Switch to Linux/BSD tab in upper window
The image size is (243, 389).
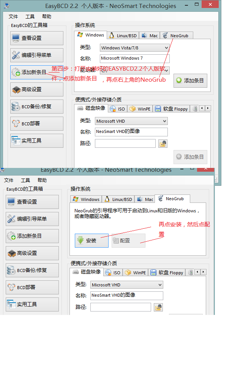tap(123, 35)
